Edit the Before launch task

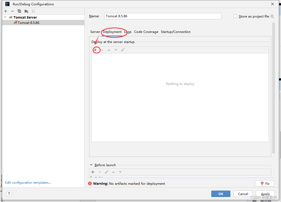107,172
